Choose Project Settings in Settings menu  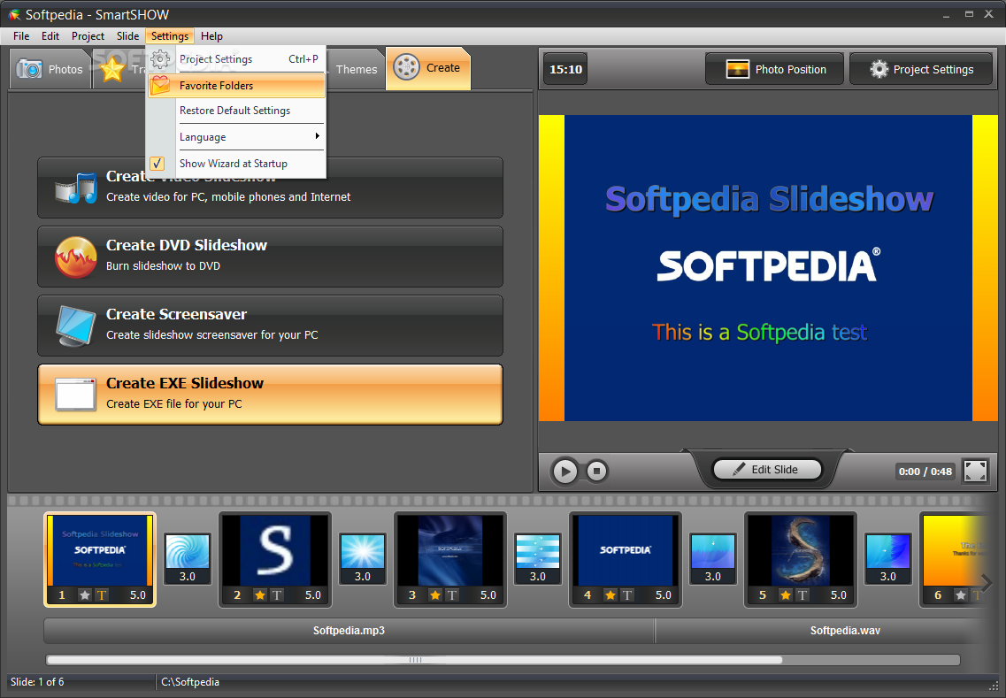[236, 59]
